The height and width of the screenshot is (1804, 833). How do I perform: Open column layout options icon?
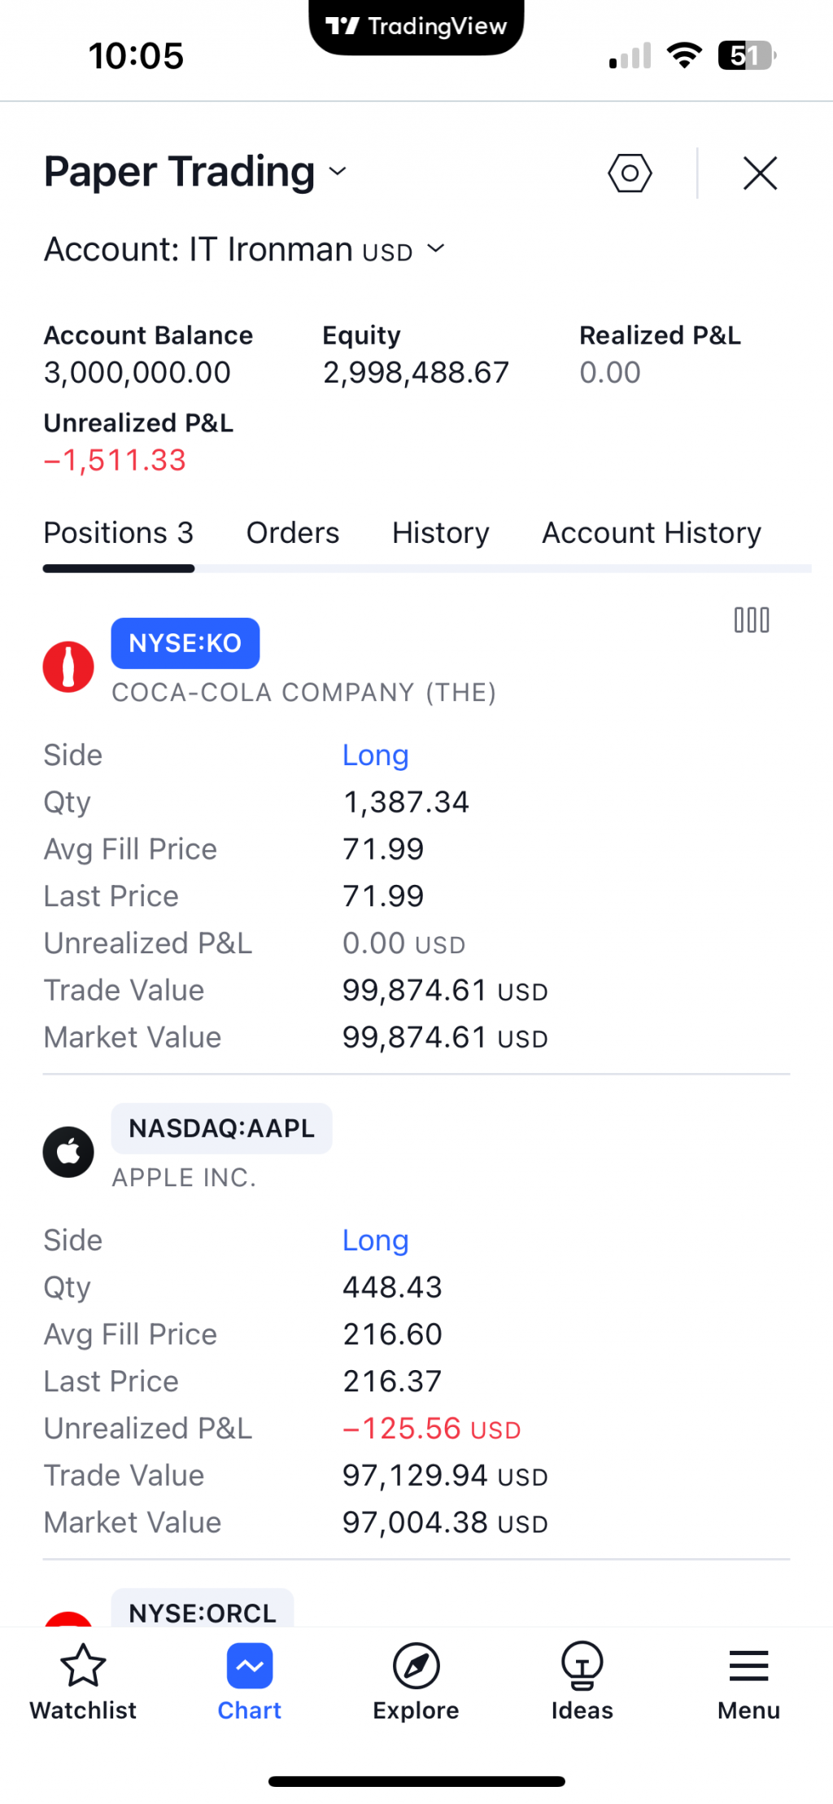[751, 620]
